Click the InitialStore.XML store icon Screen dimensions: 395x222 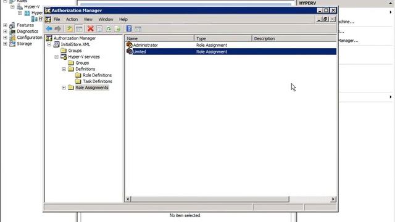tap(56, 44)
